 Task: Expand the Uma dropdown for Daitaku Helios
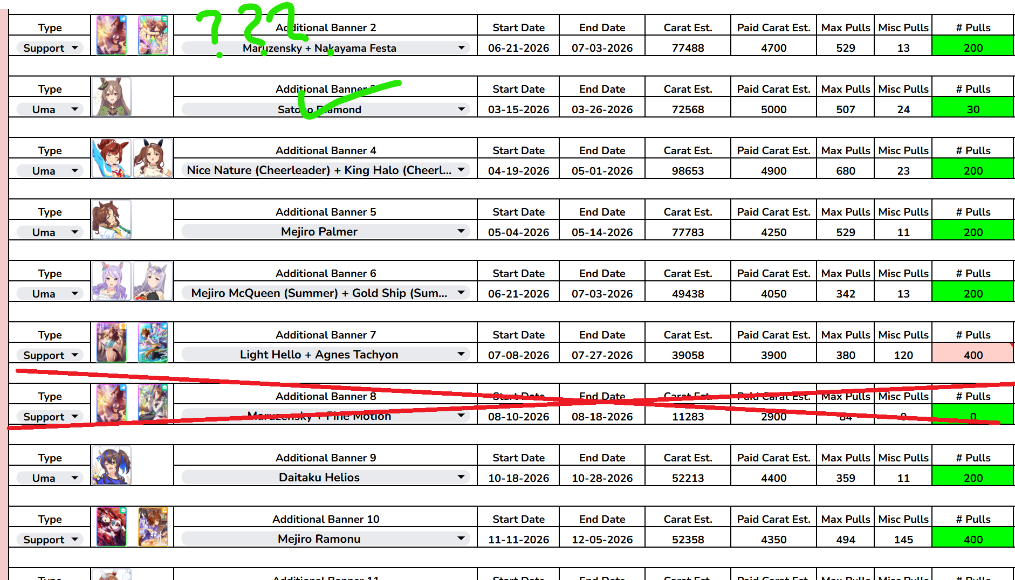point(50,478)
